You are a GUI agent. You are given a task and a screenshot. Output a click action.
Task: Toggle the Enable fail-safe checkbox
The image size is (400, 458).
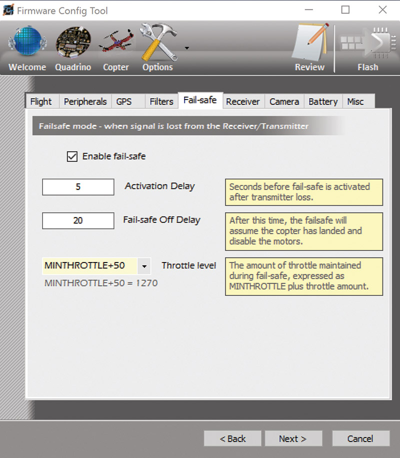tap(72, 156)
